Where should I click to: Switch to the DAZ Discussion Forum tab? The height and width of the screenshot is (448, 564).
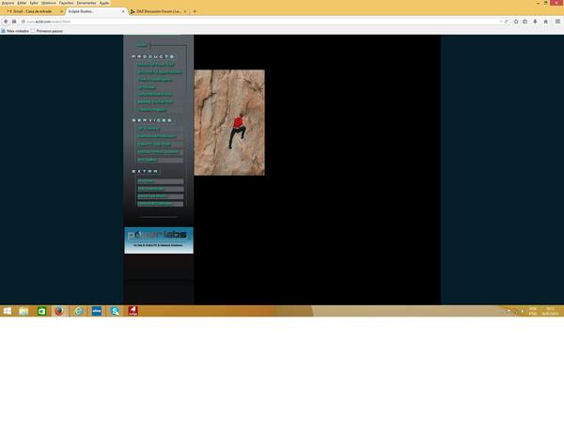point(158,11)
